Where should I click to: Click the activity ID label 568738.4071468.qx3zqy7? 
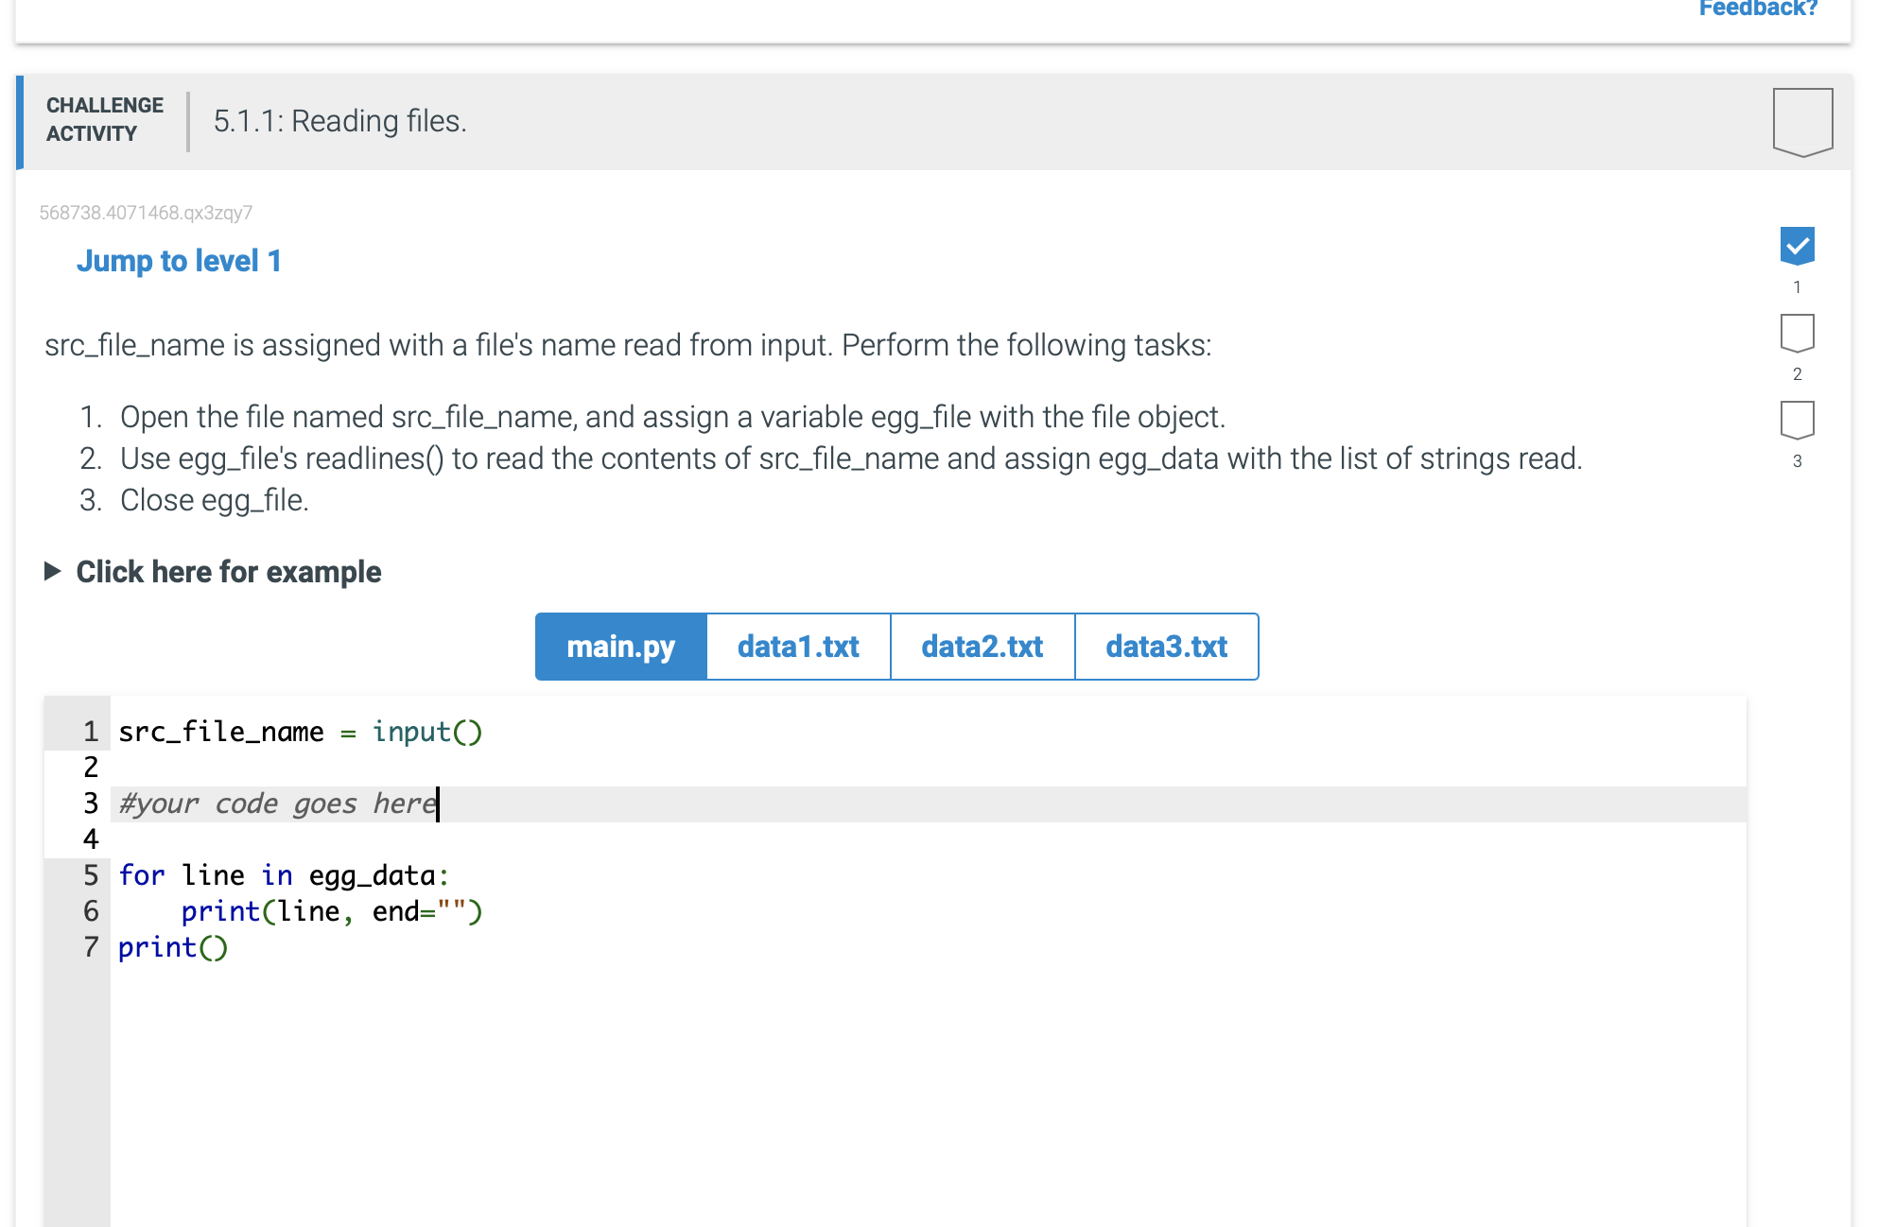pos(146,212)
